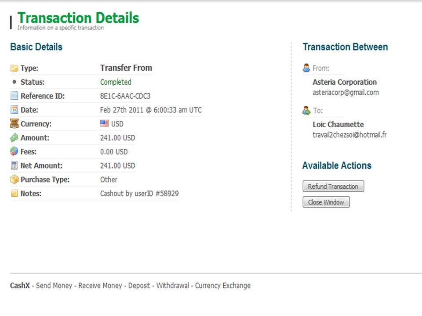Image resolution: width=422 pixels, height=316 pixels.
Task: Click sender name Asteria Corporation
Action: [345, 82]
